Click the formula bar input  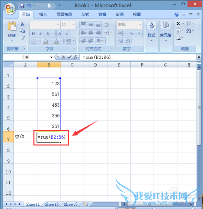(138, 57)
